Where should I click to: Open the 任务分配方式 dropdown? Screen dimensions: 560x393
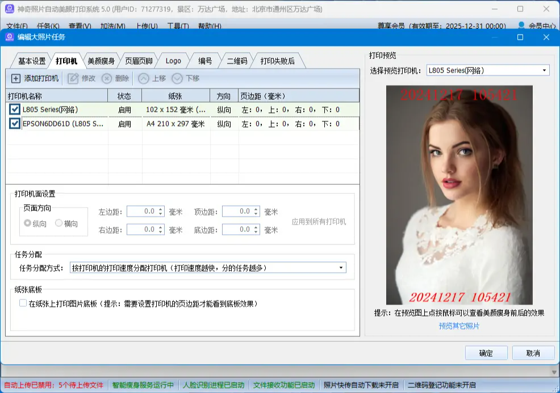point(341,267)
